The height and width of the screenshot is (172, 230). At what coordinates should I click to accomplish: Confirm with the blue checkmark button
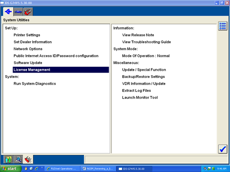223,149
